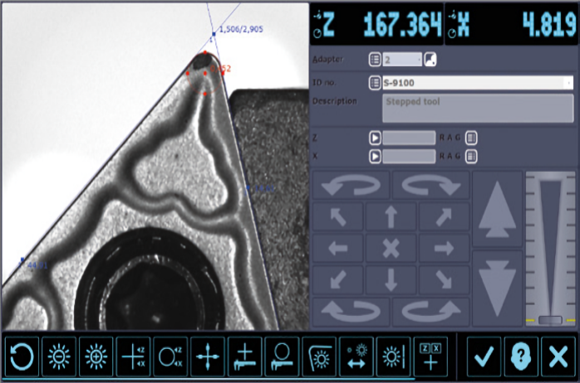Open the list icon beside ID no.
The width and height of the screenshot is (580, 383).
coord(375,83)
